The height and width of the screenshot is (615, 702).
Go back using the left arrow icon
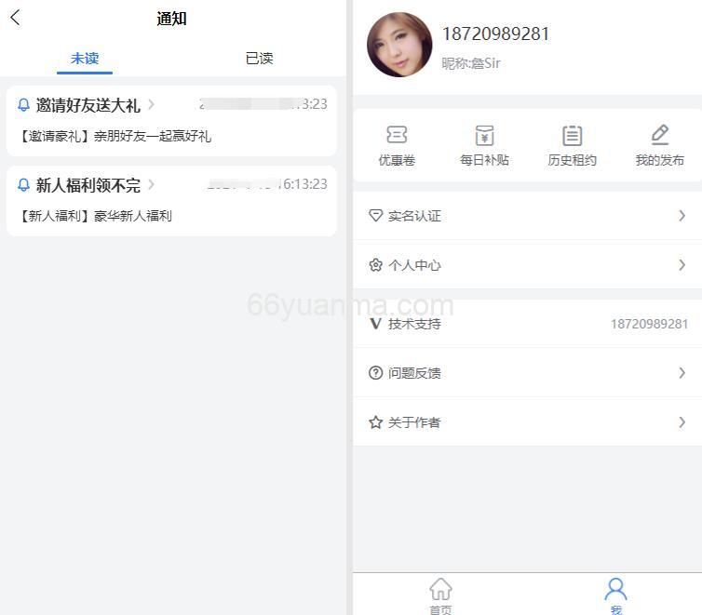[15, 18]
